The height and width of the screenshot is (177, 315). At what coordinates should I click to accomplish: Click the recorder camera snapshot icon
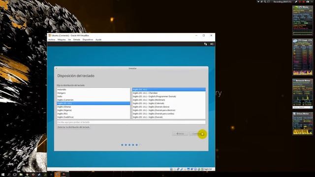308,1
